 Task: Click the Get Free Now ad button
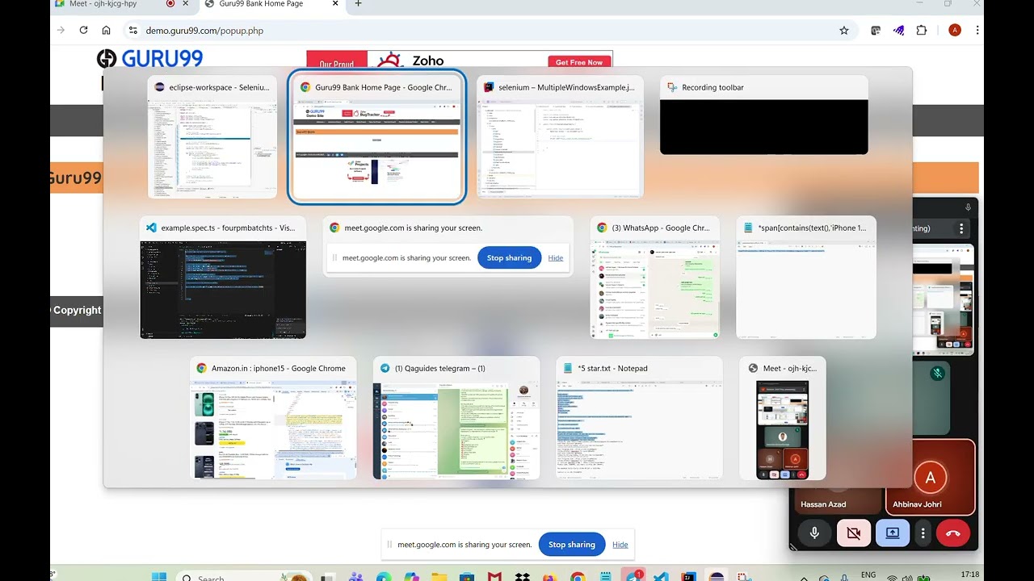[579, 62]
